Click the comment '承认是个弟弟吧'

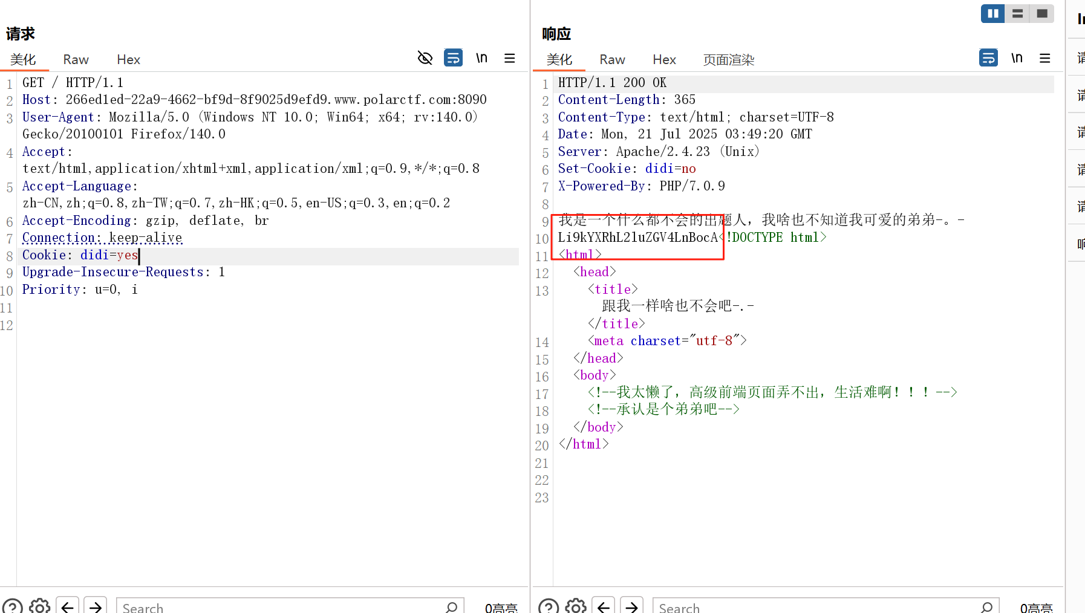(666, 409)
